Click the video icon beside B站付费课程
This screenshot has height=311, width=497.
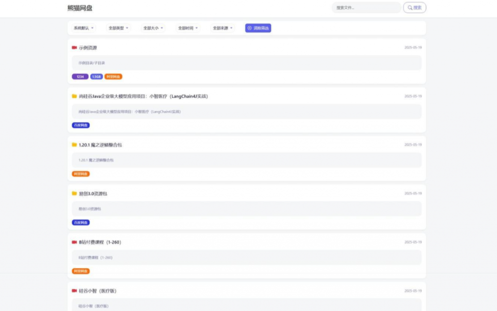click(74, 242)
